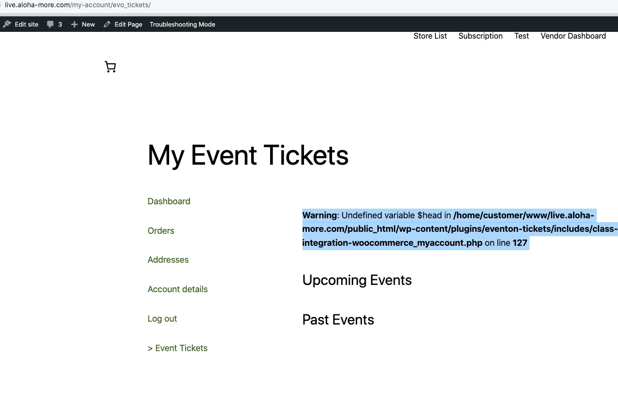618x410 pixels.
Task: Open the Dashboard account link
Action: [x=169, y=201]
